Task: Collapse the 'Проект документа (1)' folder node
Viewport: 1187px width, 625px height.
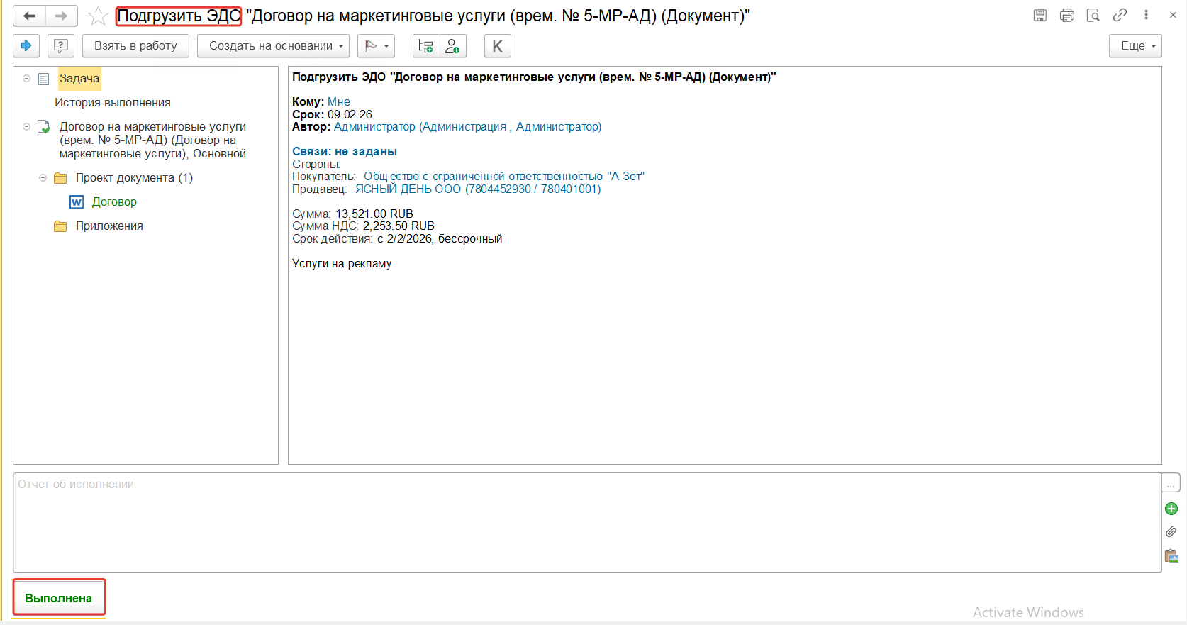Action: [x=43, y=177]
